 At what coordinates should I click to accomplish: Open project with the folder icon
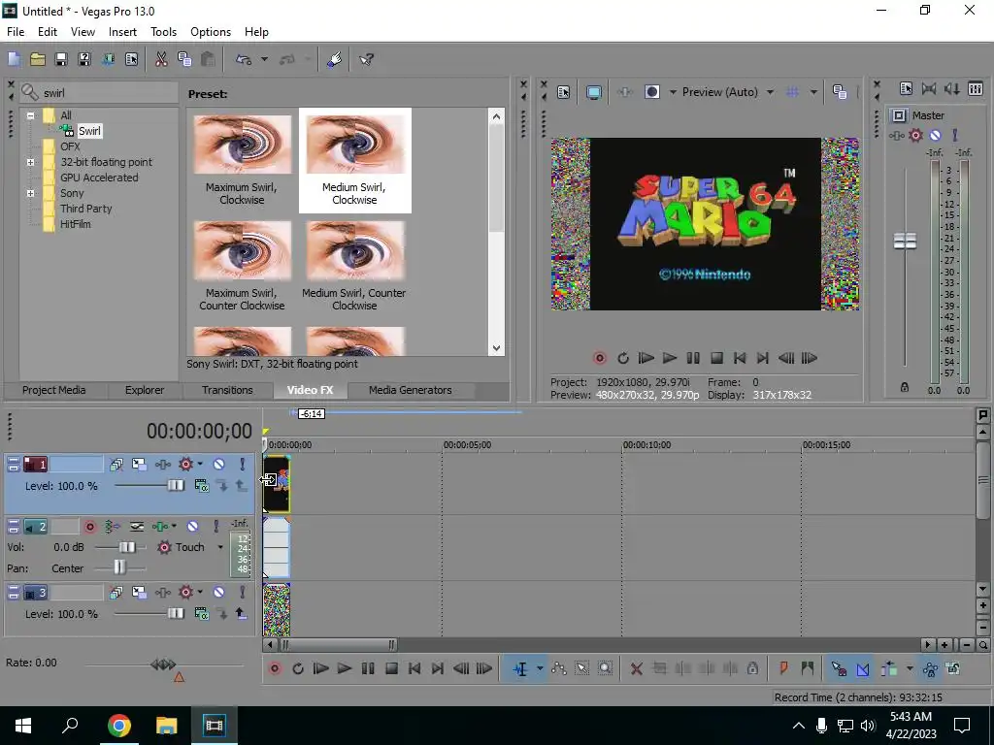[x=38, y=59]
